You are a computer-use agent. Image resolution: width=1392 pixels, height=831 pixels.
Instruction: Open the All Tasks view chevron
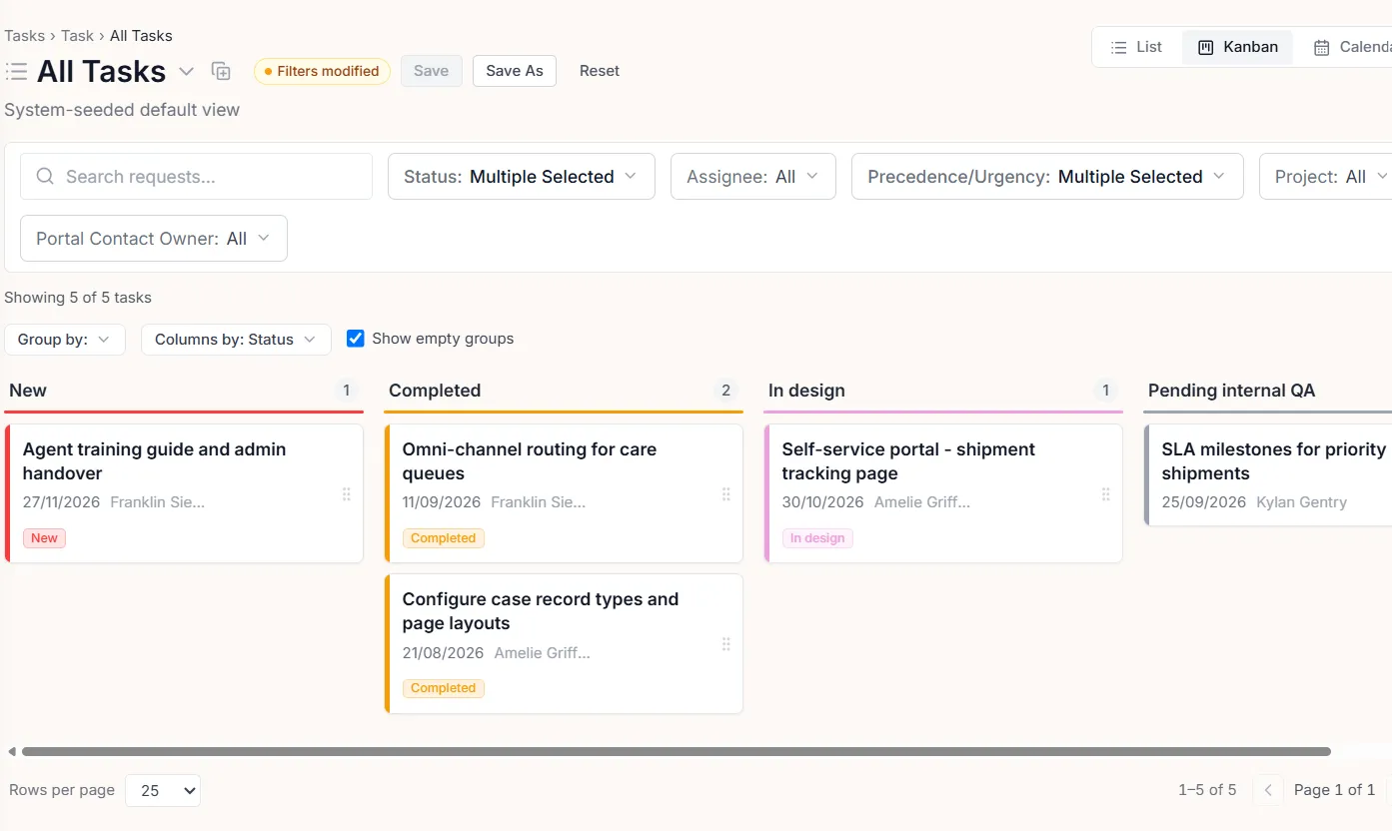(x=186, y=71)
